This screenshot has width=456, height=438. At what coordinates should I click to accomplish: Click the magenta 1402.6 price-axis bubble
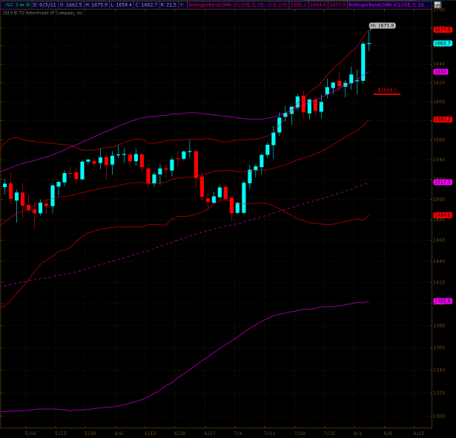[443, 301]
